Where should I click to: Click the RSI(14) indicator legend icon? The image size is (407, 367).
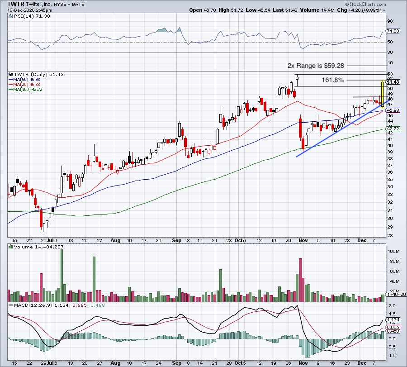pyautogui.click(x=11, y=16)
